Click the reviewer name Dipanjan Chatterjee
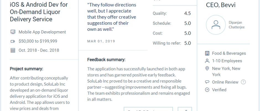Viewport: 260px width, 111px height. click(236, 25)
